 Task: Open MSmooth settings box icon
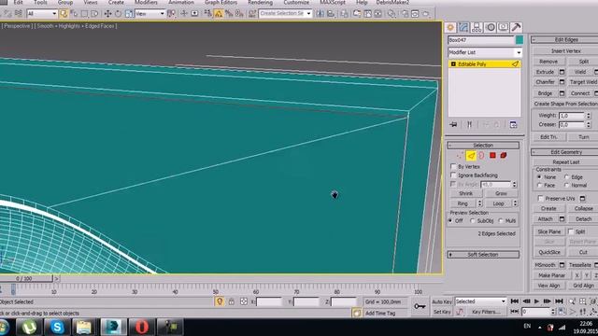[562, 265]
